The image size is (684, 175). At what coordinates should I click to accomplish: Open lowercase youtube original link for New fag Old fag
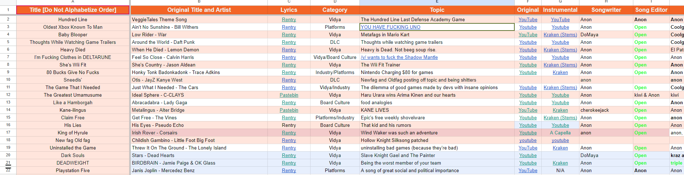(x=528, y=141)
